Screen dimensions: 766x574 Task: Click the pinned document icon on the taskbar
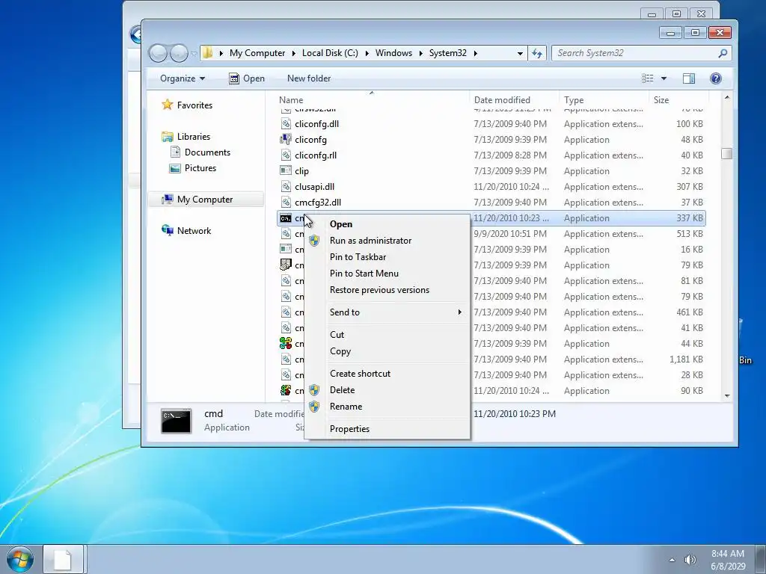63,559
